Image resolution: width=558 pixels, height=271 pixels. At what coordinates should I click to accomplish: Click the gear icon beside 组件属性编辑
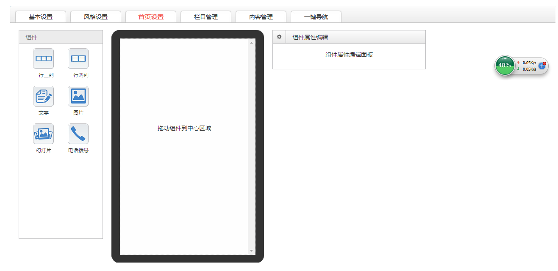(x=279, y=37)
